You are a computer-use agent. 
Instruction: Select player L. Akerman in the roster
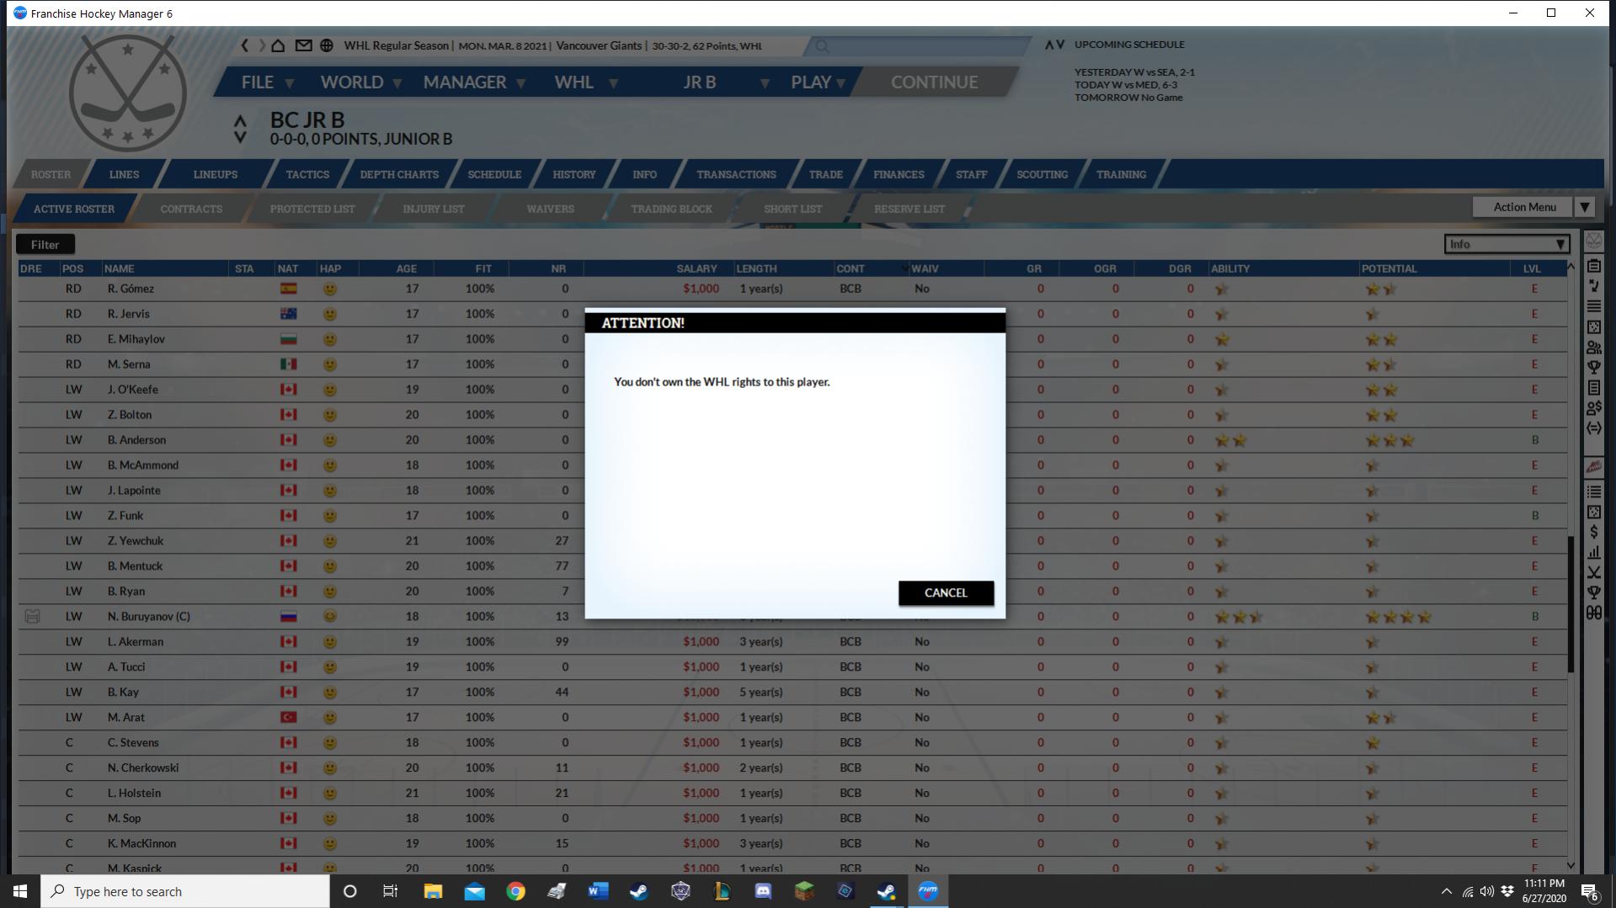(136, 642)
